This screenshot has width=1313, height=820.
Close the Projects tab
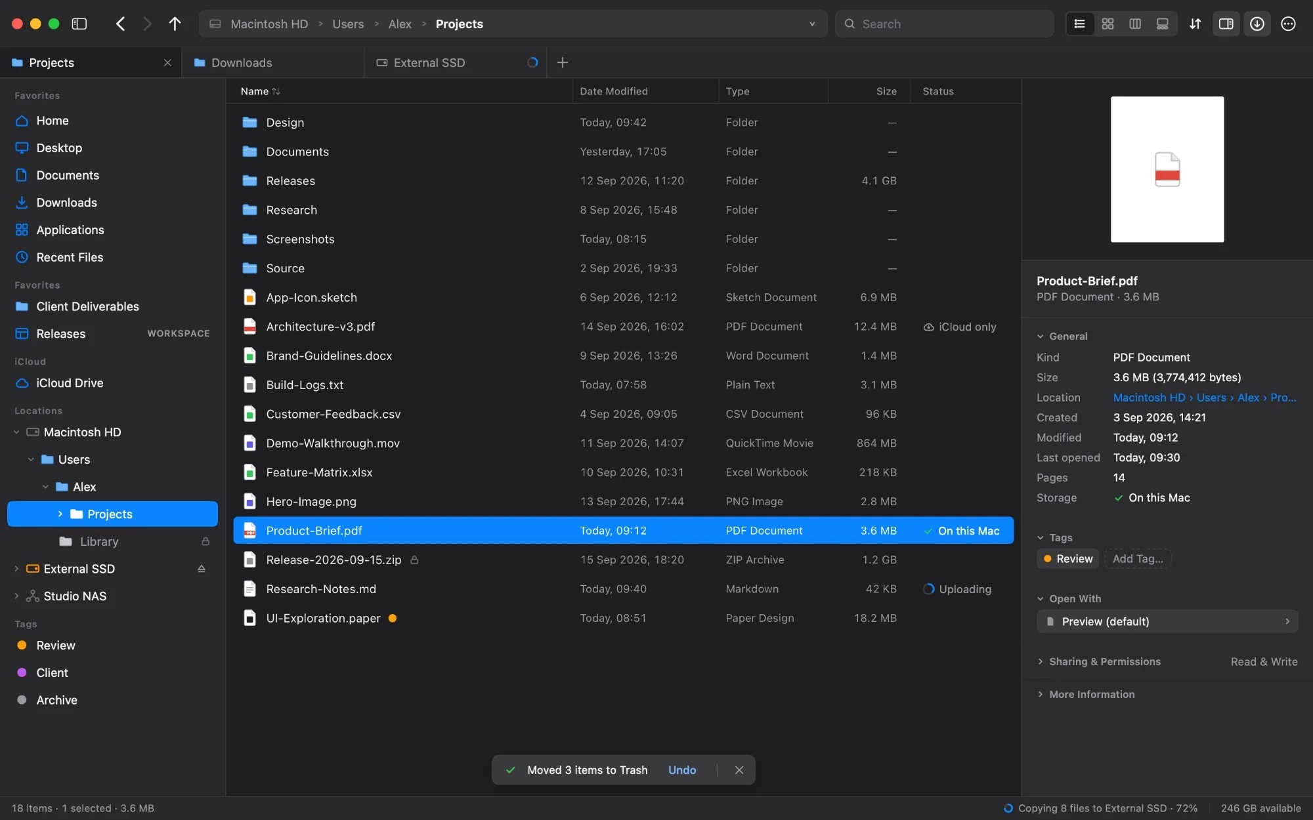[x=167, y=62]
